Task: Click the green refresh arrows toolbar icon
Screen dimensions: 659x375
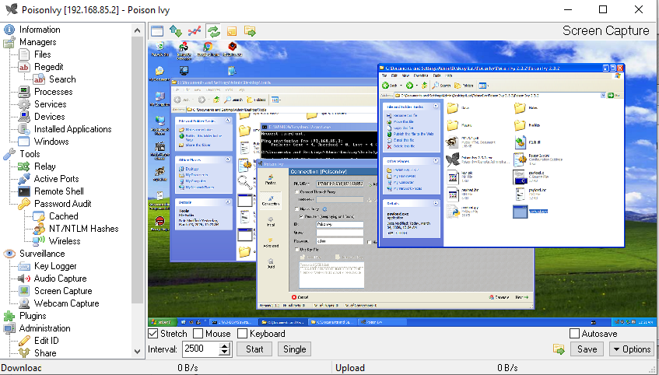Action: tap(213, 30)
